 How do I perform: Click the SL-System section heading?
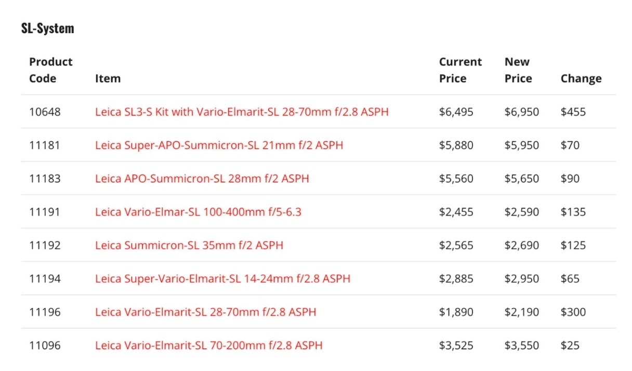pos(48,28)
